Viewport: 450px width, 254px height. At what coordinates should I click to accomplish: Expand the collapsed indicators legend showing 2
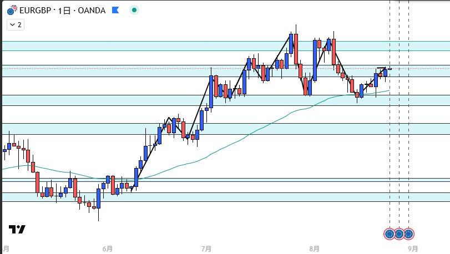(x=15, y=24)
